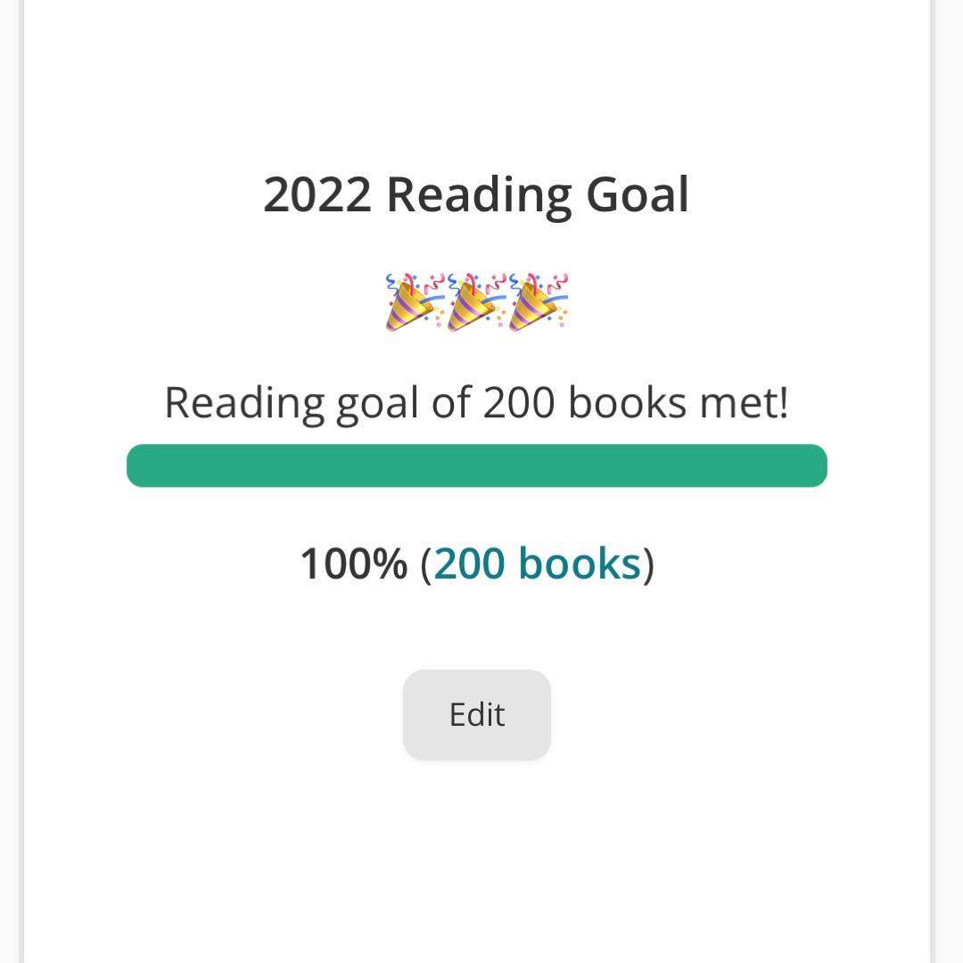Click the "Reading goal of 200 books met!" message
This screenshot has width=963, height=963.
coord(476,402)
